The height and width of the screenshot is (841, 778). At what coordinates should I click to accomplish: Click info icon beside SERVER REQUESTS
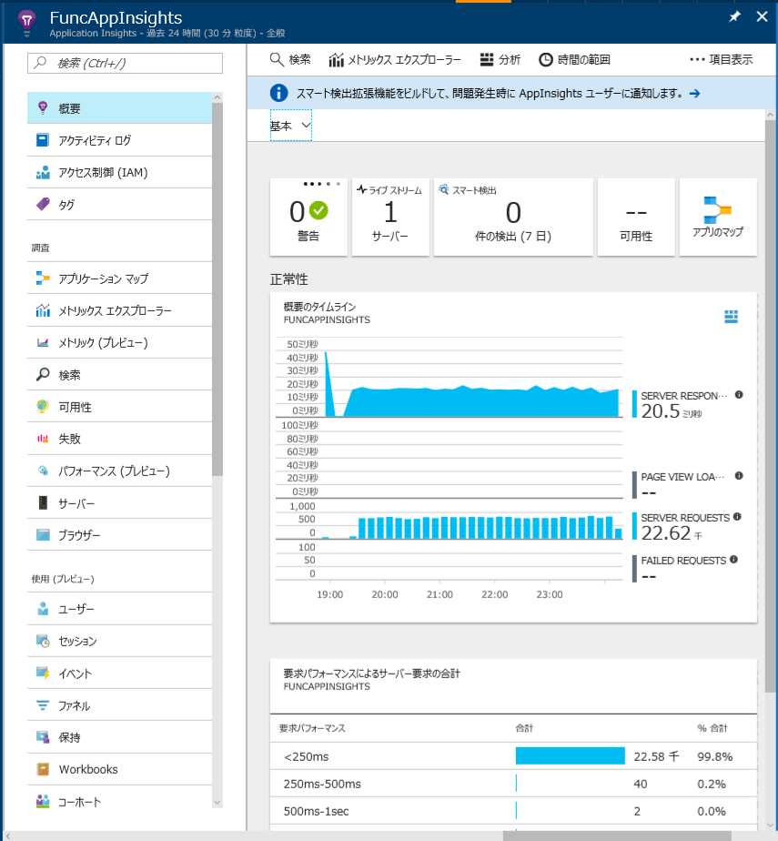(737, 516)
